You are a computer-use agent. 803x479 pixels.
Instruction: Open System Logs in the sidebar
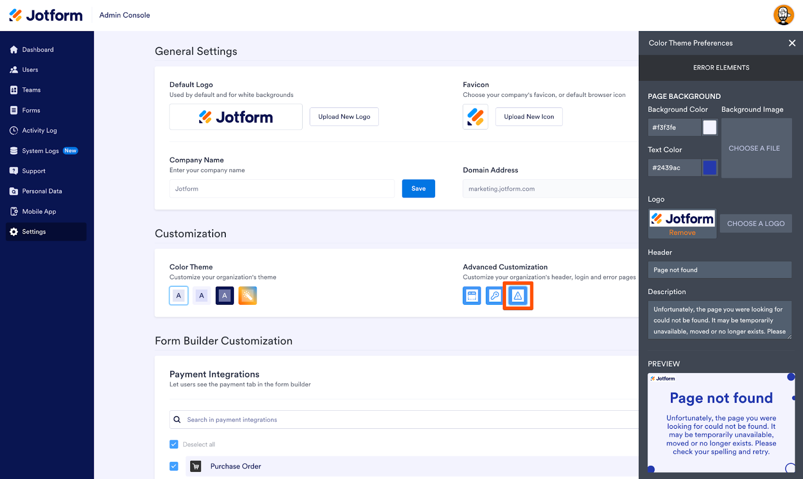pos(41,151)
